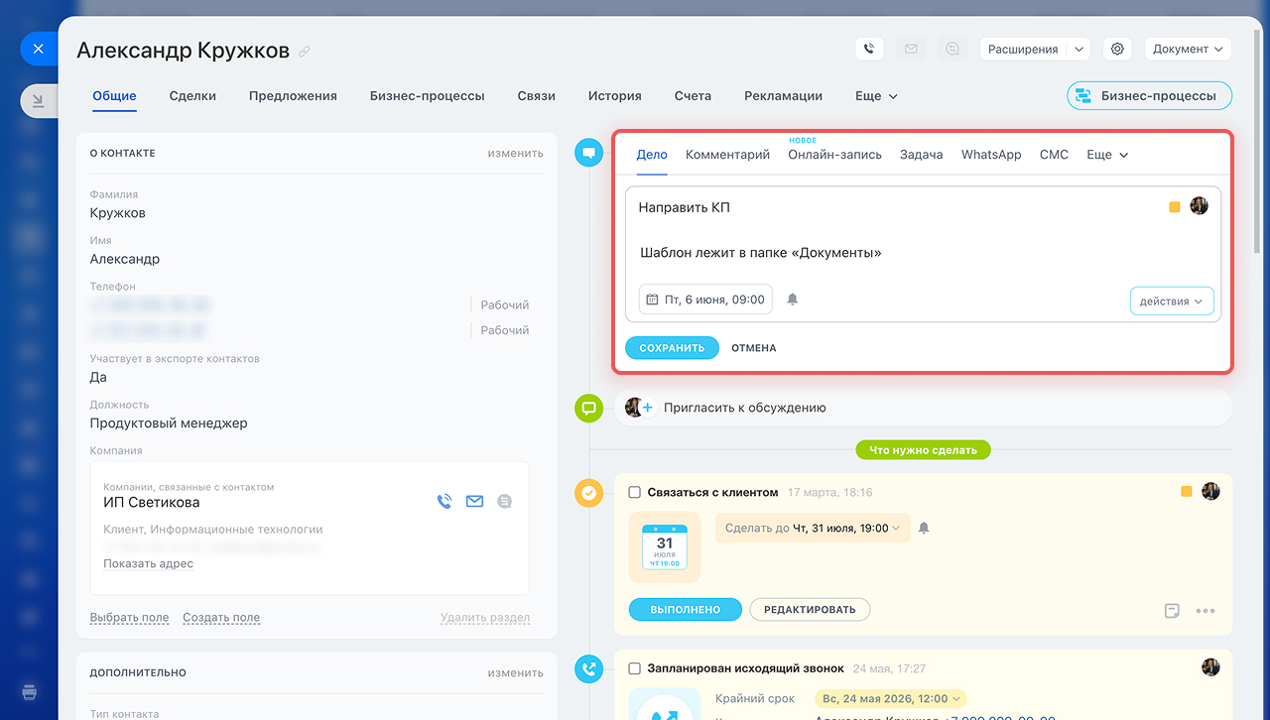Open the Бизнес-процессы tab in the tab bar
This screenshot has height=720, width=1270.
tap(427, 96)
